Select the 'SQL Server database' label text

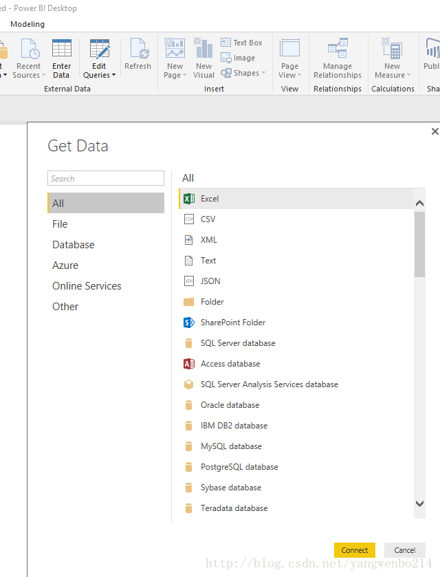click(238, 343)
